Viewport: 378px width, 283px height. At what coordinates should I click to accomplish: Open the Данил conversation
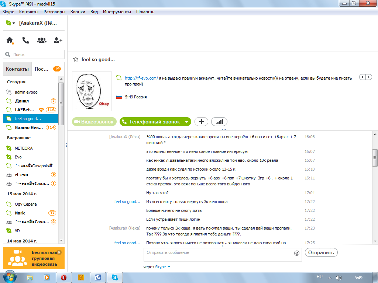tap(31, 101)
